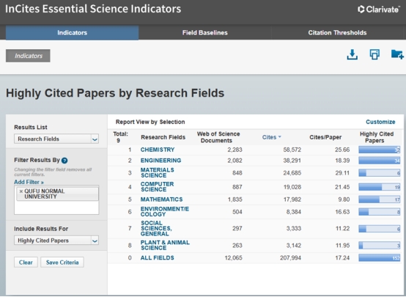
Task: Open the CHEMISTRY research field
Action: [x=158, y=150]
